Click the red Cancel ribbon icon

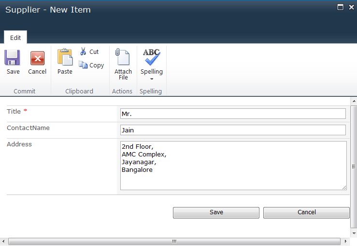tap(37, 58)
